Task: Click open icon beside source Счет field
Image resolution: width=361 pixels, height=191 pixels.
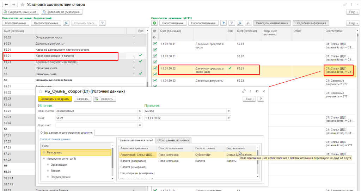Action: click(140, 118)
